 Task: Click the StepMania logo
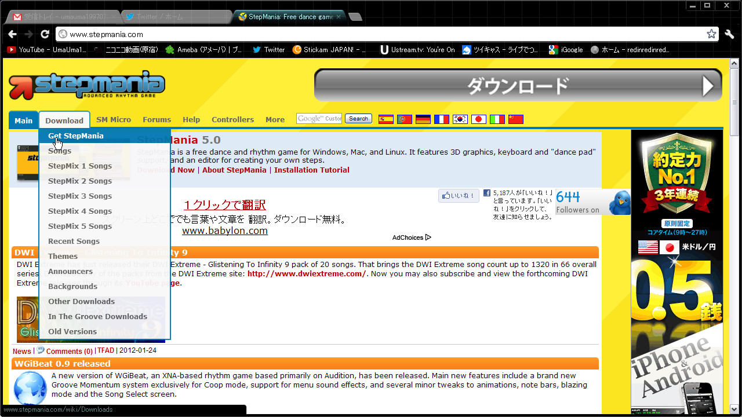tap(87, 85)
